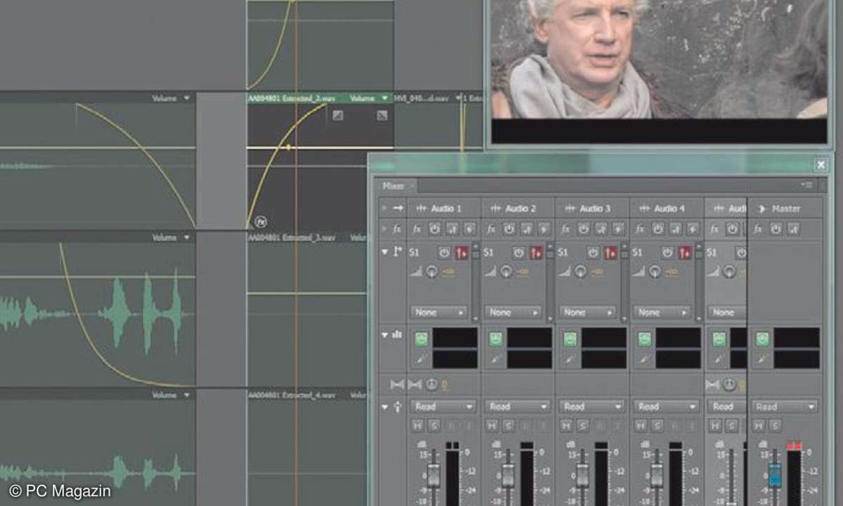Click Audio 2 EQ edit pencil icon
843x506 pixels.
(x=495, y=359)
